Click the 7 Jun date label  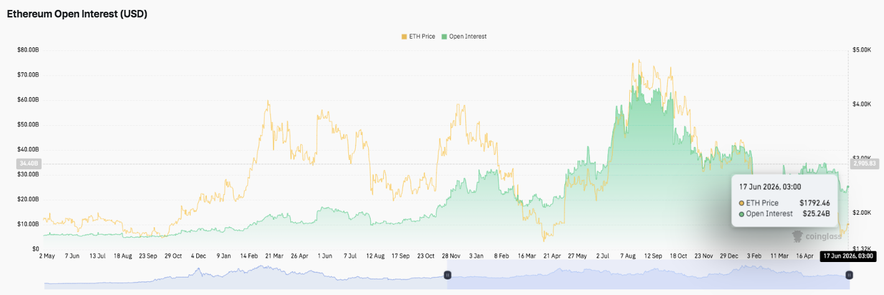point(72,256)
